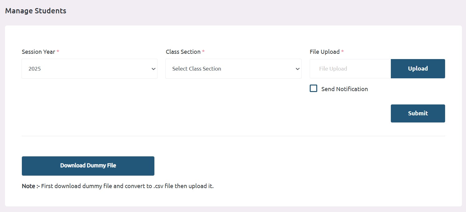The height and width of the screenshot is (212, 466).
Task: Tick the Send Notification checkbox
Action: pyautogui.click(x=313, y=88)
